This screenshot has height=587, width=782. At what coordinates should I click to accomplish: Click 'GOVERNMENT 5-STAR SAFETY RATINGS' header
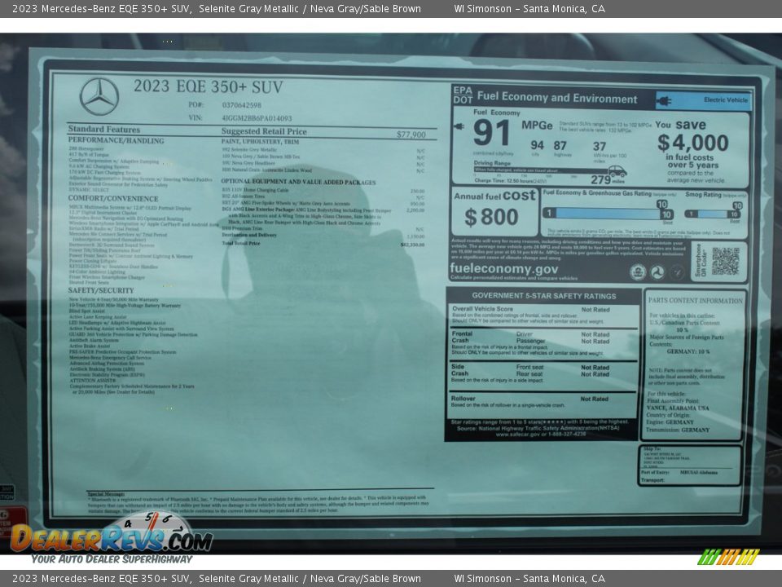tap(543, 296)
